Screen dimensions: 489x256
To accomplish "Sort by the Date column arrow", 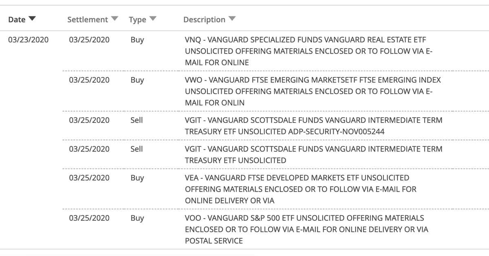I will tap(32, 19).
